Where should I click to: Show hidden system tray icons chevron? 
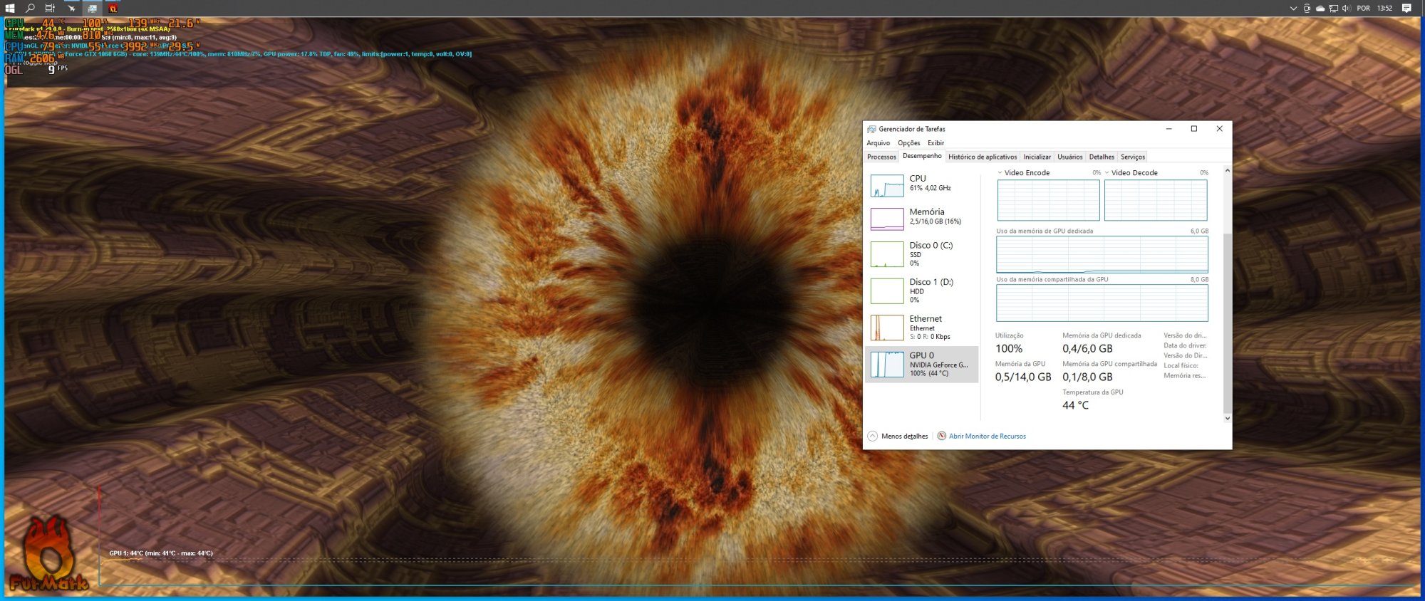1293,9
